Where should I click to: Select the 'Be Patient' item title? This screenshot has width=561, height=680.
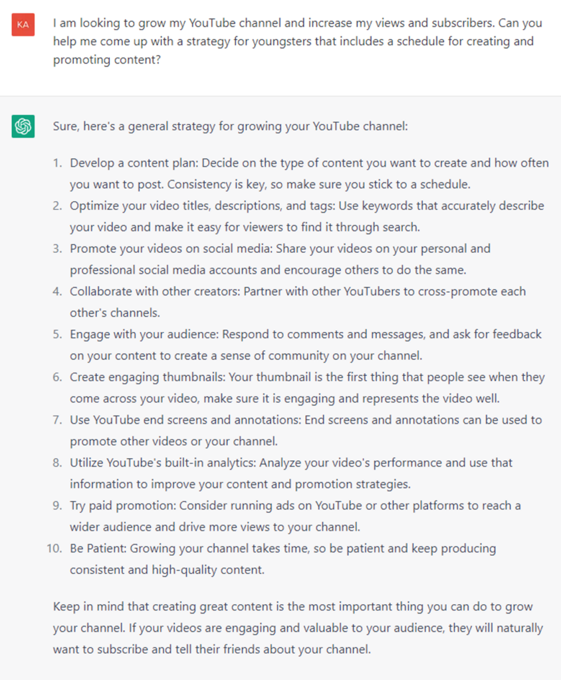click(97, 548)
